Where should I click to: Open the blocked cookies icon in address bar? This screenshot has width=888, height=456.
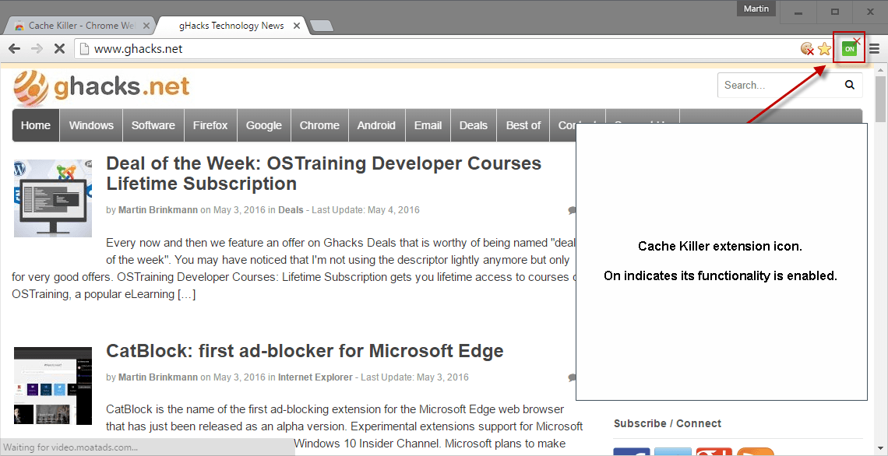pos(808,49)
